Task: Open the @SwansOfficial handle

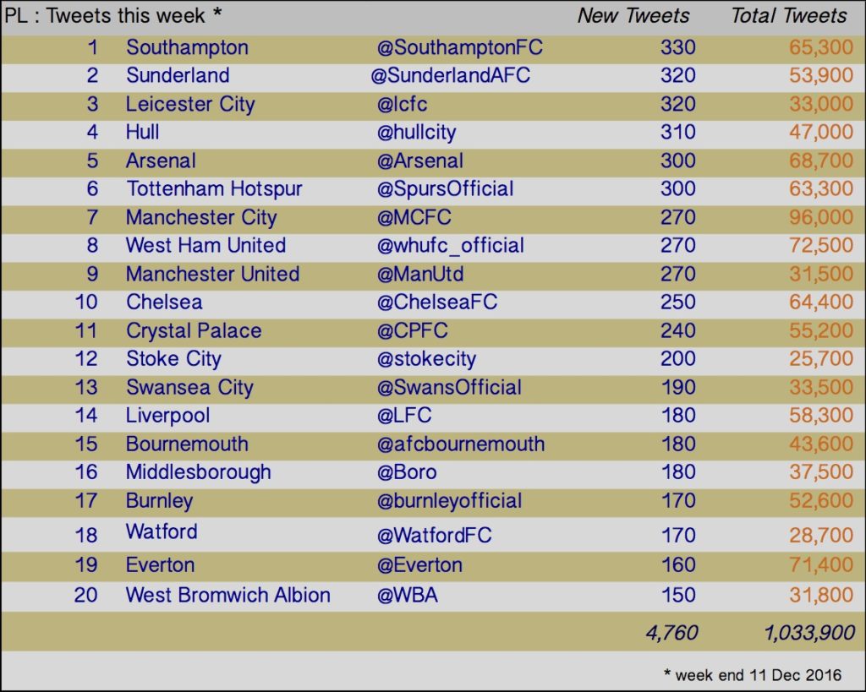Action: pos(449,388)
